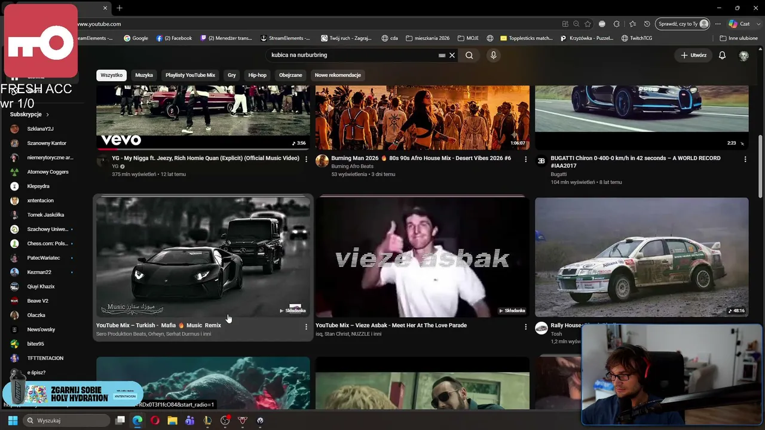Select the Wszystko filter chip
The image size is (765, 430).
coord(112,75)
